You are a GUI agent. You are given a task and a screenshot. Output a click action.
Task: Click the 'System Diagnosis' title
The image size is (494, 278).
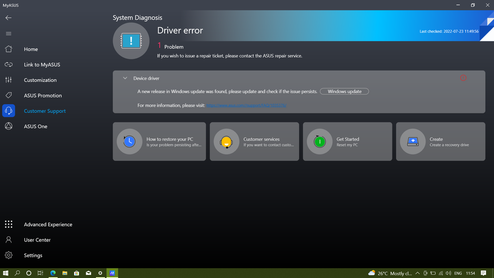[x=137, y=18]
